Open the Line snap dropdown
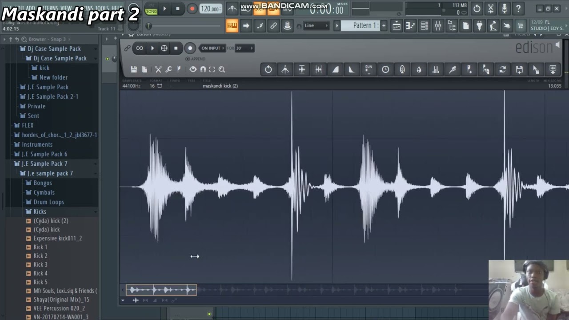This screenshot has width=569, height=320. click(x=316, y=26)
